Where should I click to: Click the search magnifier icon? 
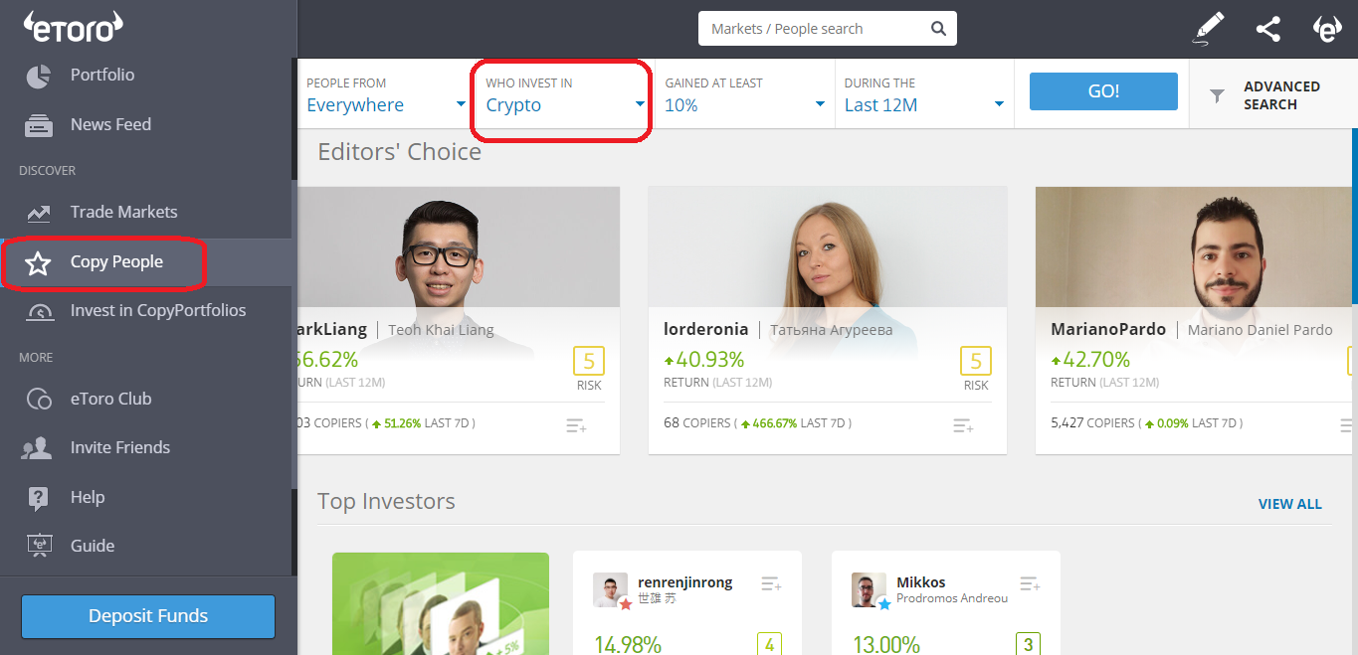coord(938,29)
